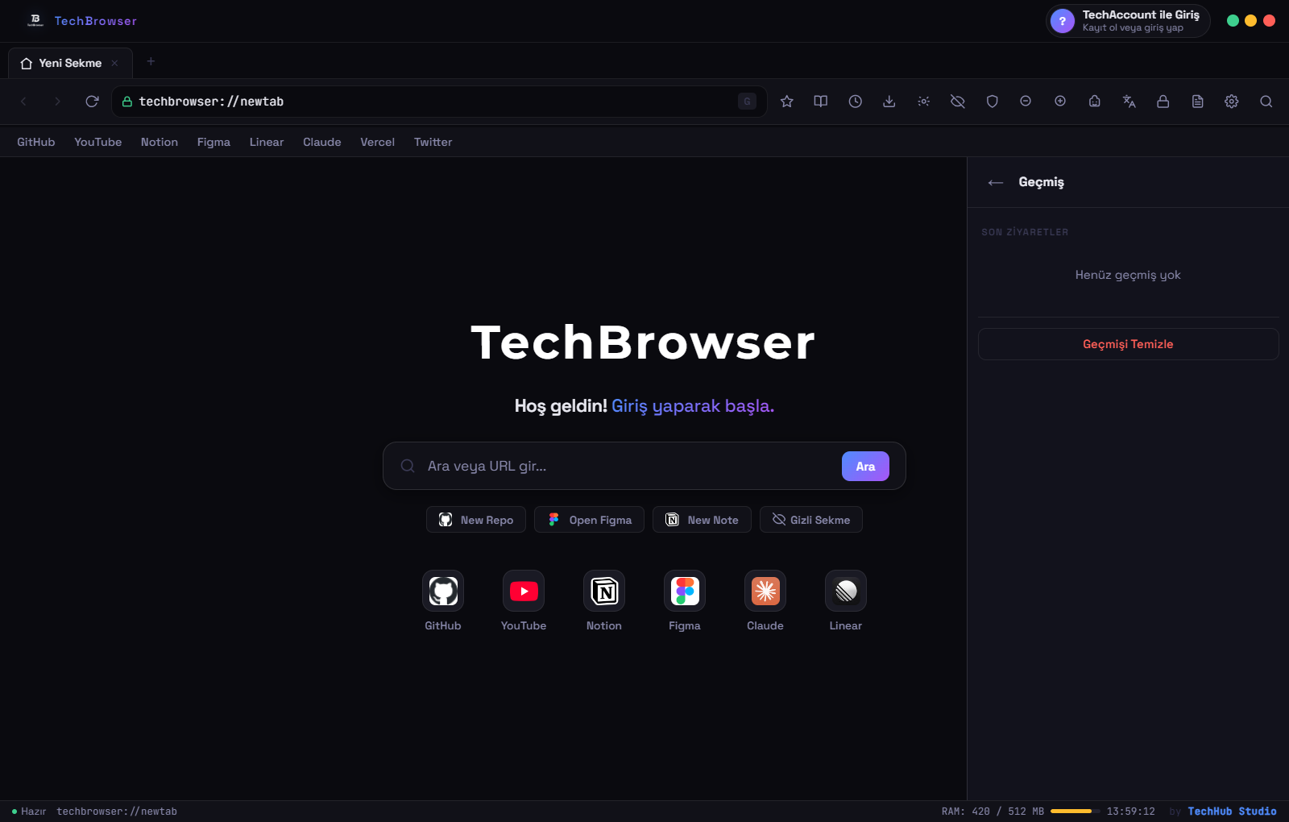Open a new tab with plus button
Viewport: 1289px width, 822px height.
pyautogui.click(x=151, y=61)
